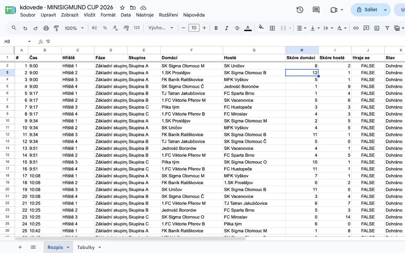Open Tabulky sheet tab menu arrow

(x=100, y=247)
